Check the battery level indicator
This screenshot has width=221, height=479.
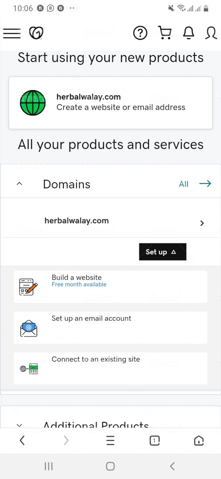coord(206,8)
